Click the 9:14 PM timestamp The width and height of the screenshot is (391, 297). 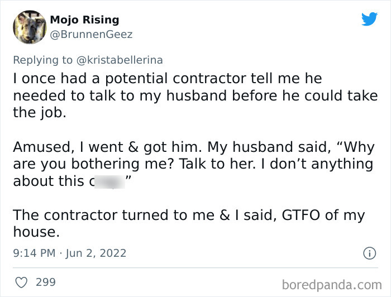[34, 253]
